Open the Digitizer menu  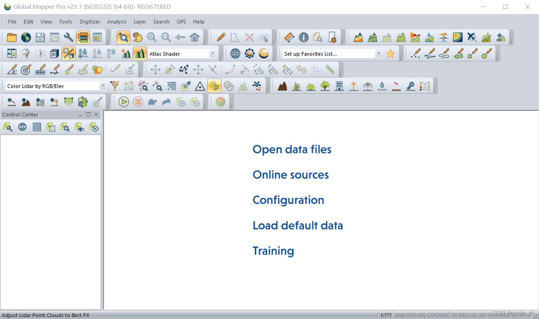(90, 22)
